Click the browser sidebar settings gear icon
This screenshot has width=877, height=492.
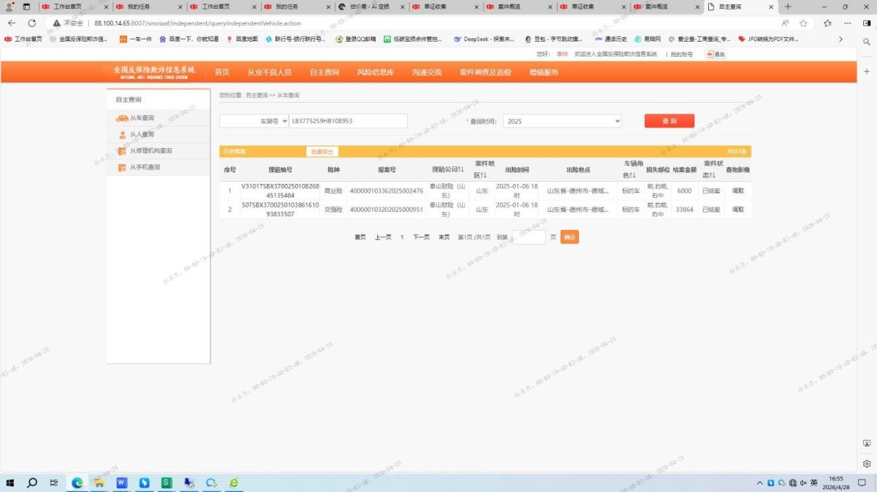pos(867,464)
